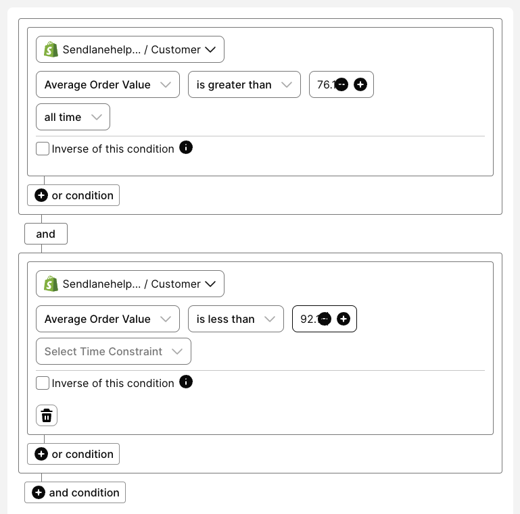Screen dimensions: 520x514
Task: Add an or condition to second group
Action: 73,454
